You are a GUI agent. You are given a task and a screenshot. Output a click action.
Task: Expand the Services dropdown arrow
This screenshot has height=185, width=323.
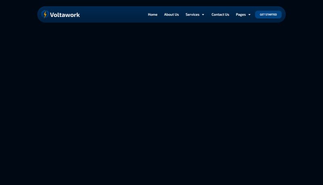pos(203,15)
